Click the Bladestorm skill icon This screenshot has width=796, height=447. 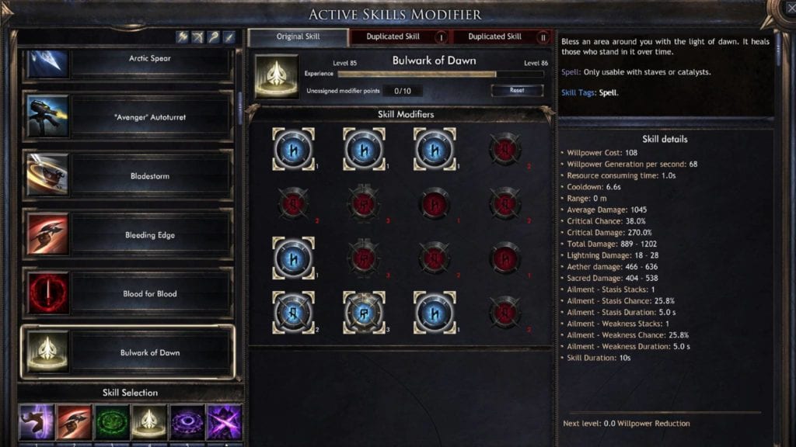tap(47, 175)
